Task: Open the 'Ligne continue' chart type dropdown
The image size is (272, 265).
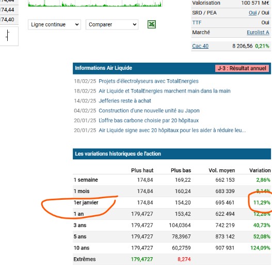Action: [x=54, y=24]
